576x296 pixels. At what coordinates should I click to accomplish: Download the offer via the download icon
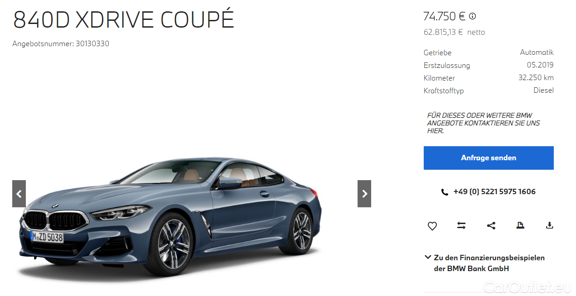coord(549,225)
